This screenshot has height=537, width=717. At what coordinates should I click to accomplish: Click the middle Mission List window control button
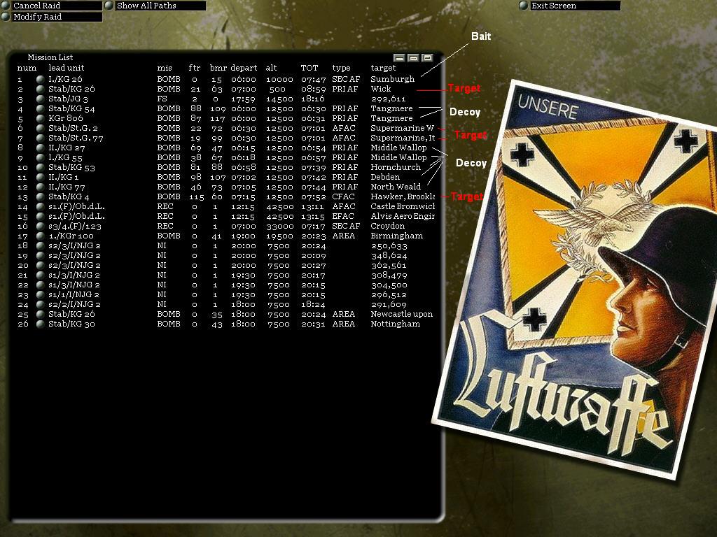pyautogui.click(x=413, y=58)
